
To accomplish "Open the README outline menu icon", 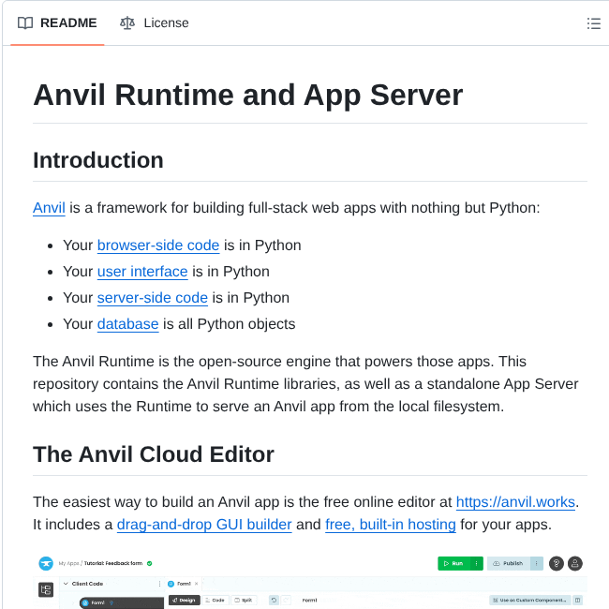I will (593, 23).
